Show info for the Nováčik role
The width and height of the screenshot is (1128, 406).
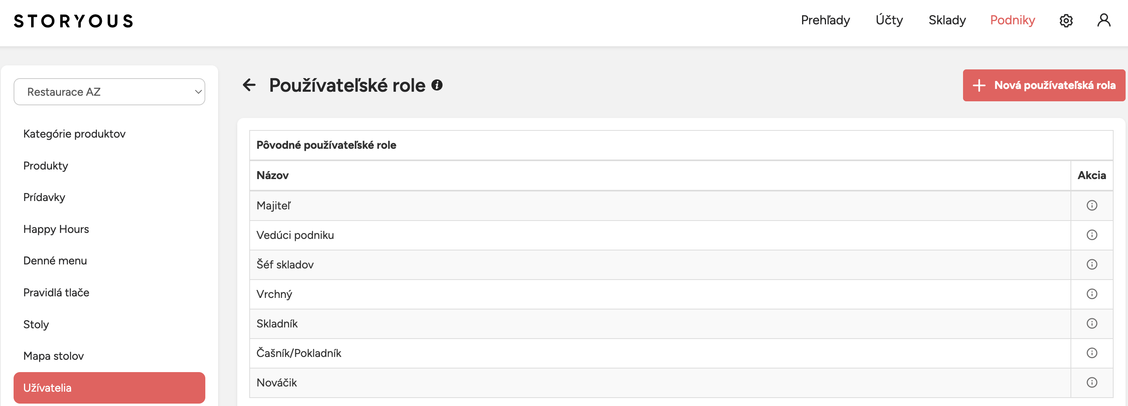[1092, 382]
